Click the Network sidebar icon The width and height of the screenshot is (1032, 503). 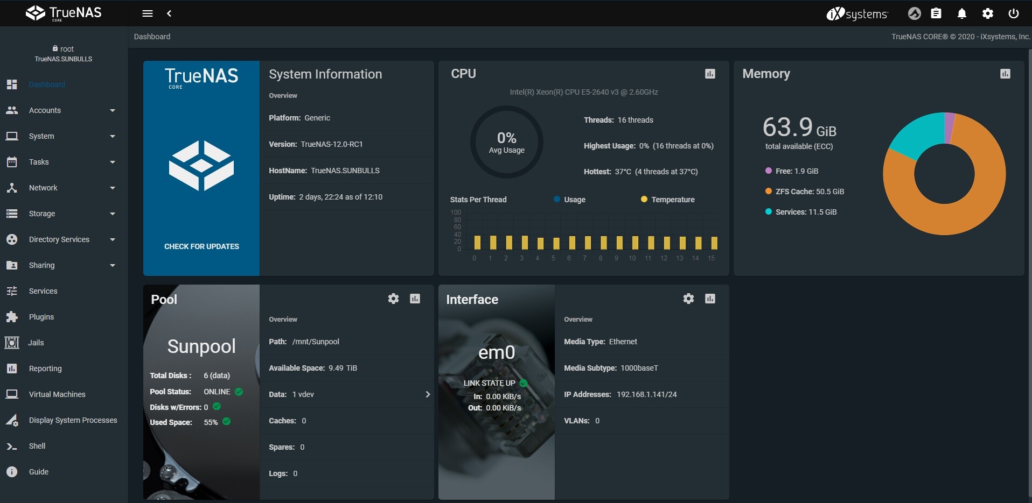point(12,188)
